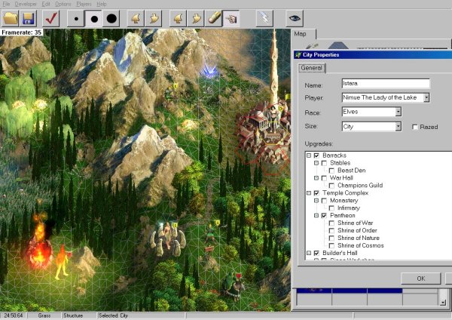Open the File menu
This screenshot has height=320, width=452.
(6, 4)
